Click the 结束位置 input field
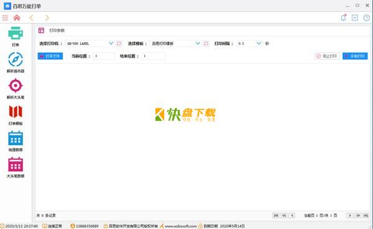The height and width of the screenshot is (229, 373). pos(154,56)
